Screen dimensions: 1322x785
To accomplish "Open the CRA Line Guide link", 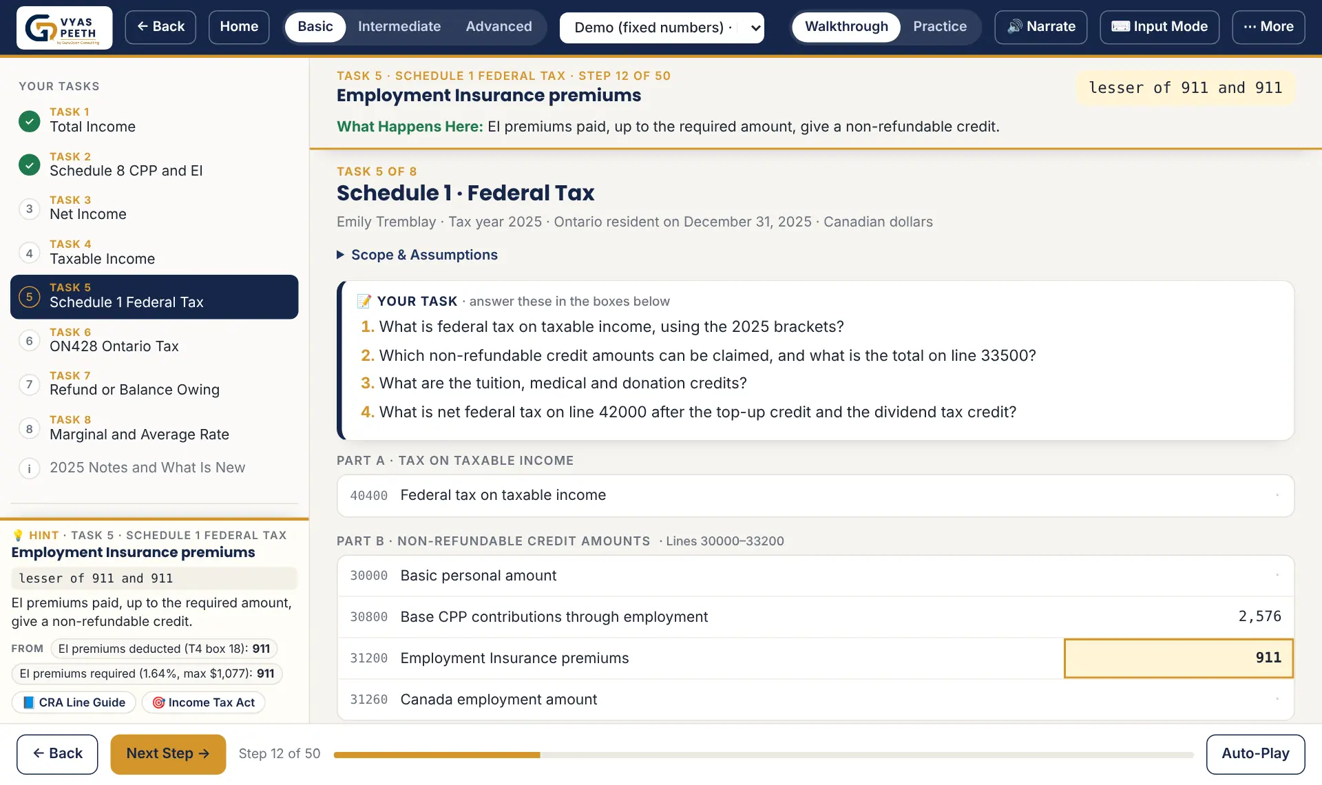I will [x=74, y=702].
